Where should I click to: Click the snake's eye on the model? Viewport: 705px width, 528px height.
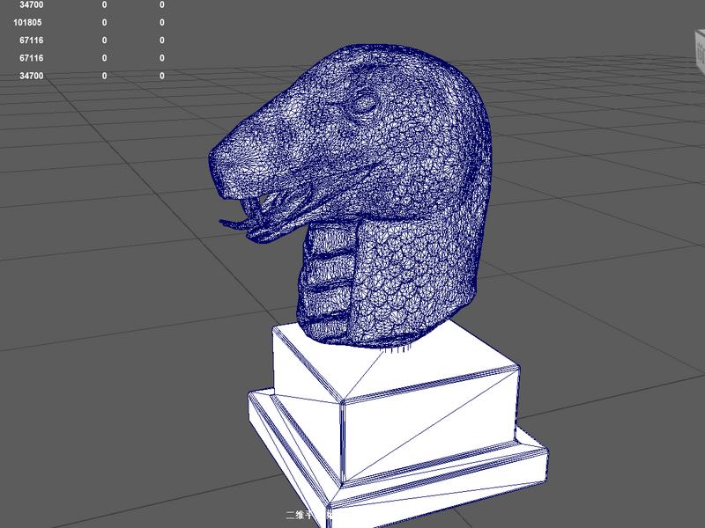pyautogui.click(x=363, y=104)
